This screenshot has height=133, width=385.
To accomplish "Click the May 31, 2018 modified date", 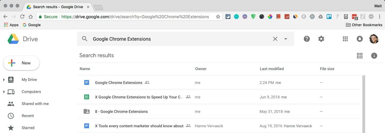I will (271, 112).
